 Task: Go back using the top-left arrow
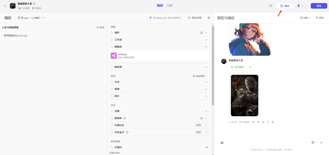(x=5, y=6)
